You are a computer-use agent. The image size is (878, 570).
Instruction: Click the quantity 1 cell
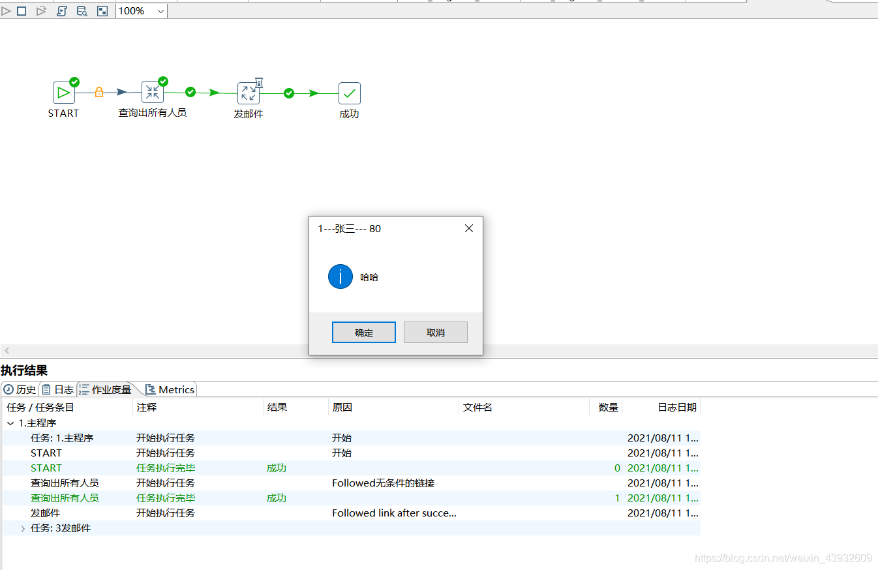click(x=617, y=498)
